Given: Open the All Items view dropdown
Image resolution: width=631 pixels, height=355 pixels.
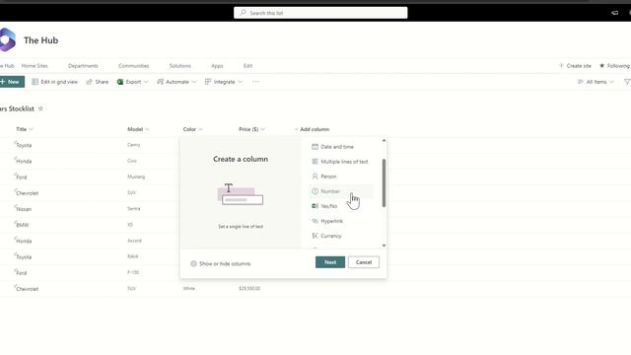Looking at the screenshot, I should pos(596,82).
